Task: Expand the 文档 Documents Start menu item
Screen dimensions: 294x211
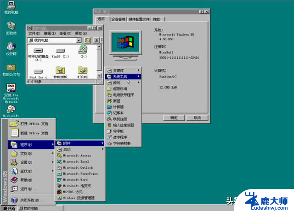Action: (31, 154)
